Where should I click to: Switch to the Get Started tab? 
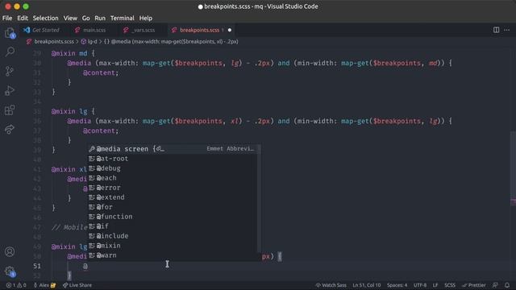coord(42,30)
